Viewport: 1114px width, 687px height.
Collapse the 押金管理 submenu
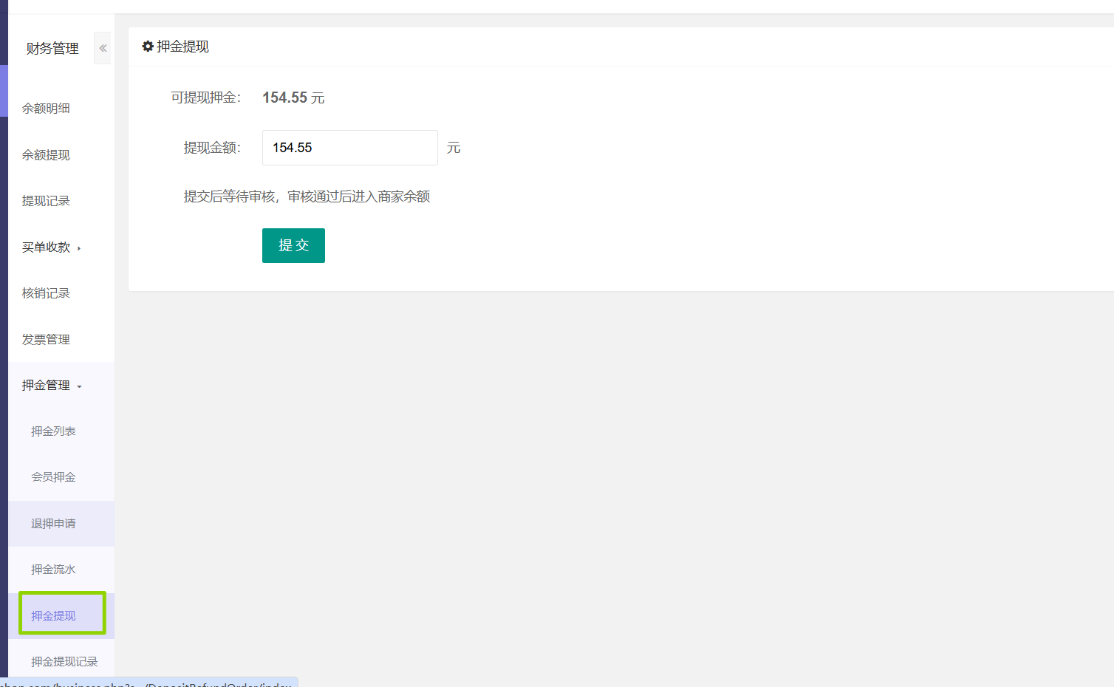pyautogui.click(x=51, y=386)
